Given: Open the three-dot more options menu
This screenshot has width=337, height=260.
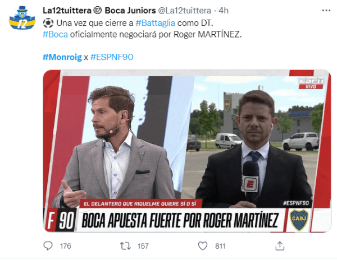Looking at the screenshot, I should pyautogui.click(x=326, y=10).
